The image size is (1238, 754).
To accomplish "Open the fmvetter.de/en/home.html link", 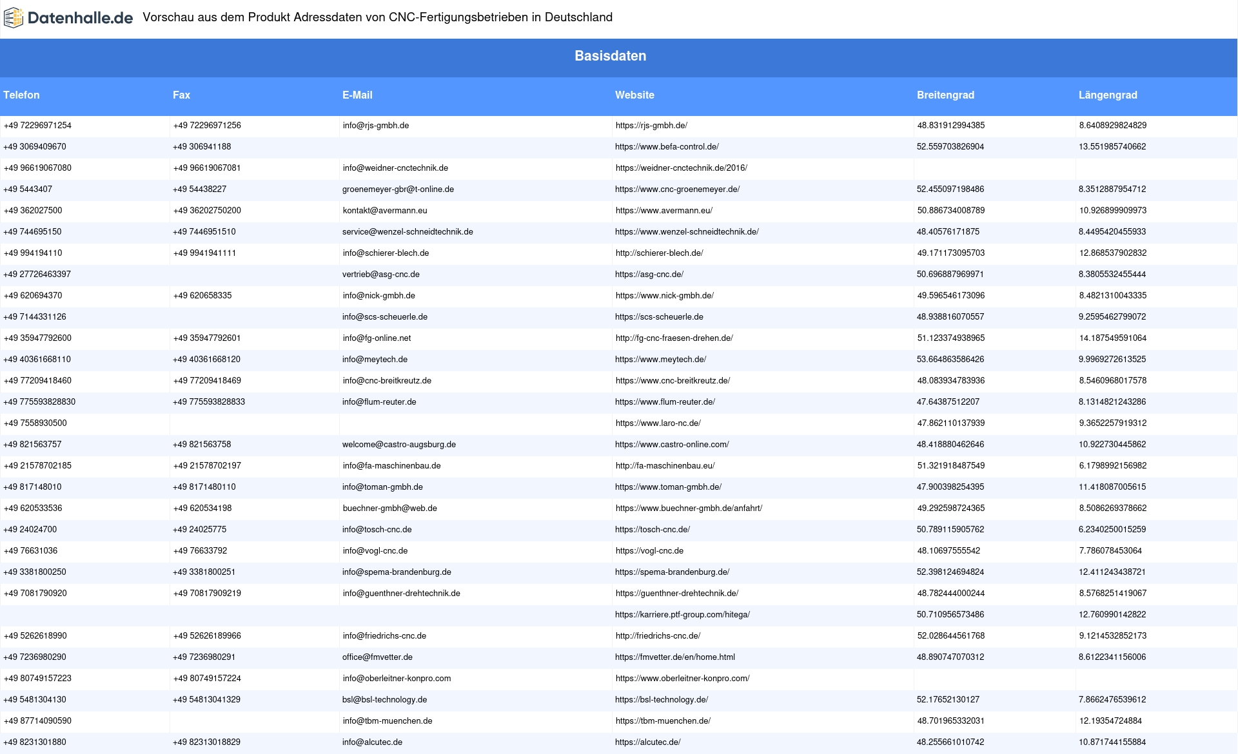I will pos(675,657).
